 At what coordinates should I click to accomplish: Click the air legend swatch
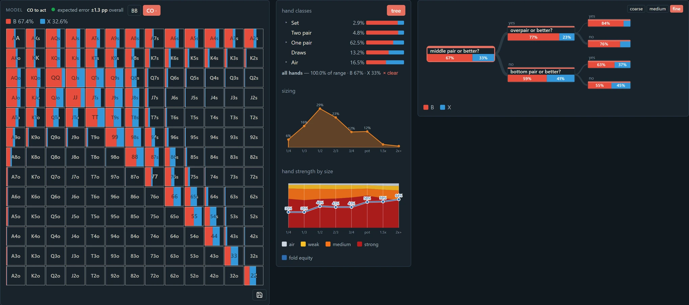pos(284,244)
